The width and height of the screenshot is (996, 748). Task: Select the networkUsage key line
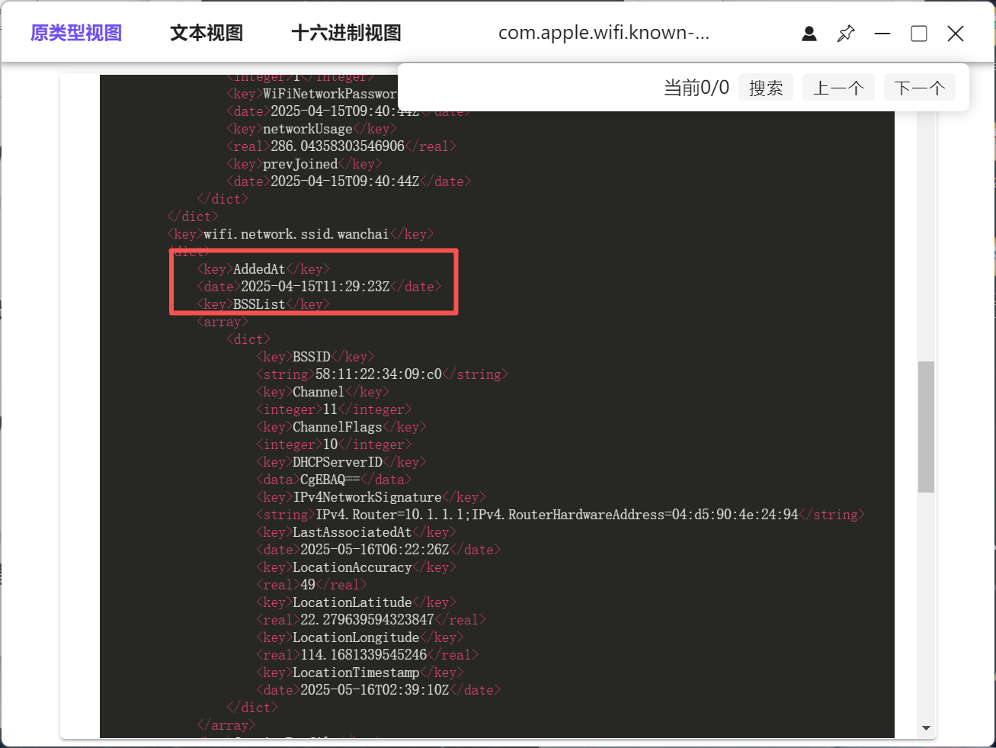312,129
